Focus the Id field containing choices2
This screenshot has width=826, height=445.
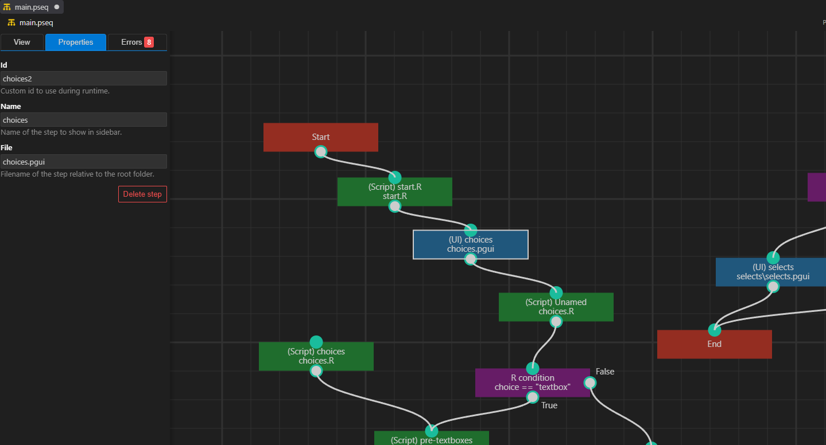[84, 79]
